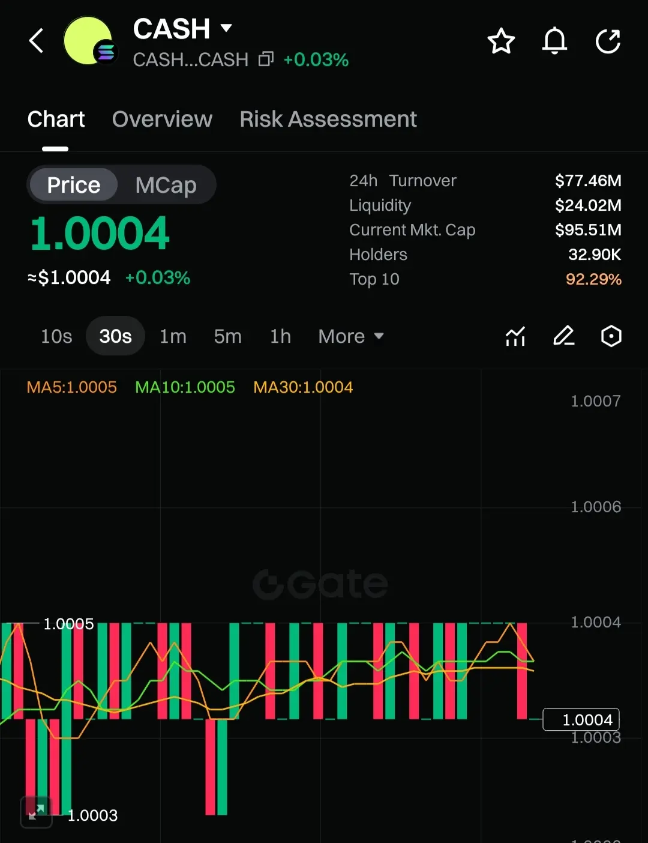Copy the CASH contract address

click(266, 59)
